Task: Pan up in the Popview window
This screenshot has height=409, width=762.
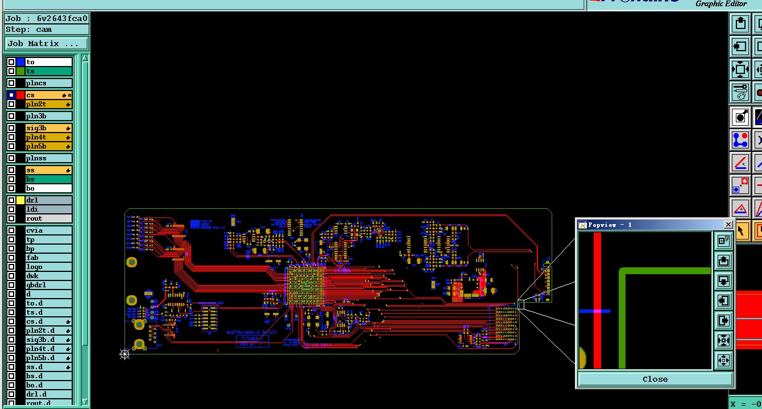Action: point(723,261)
